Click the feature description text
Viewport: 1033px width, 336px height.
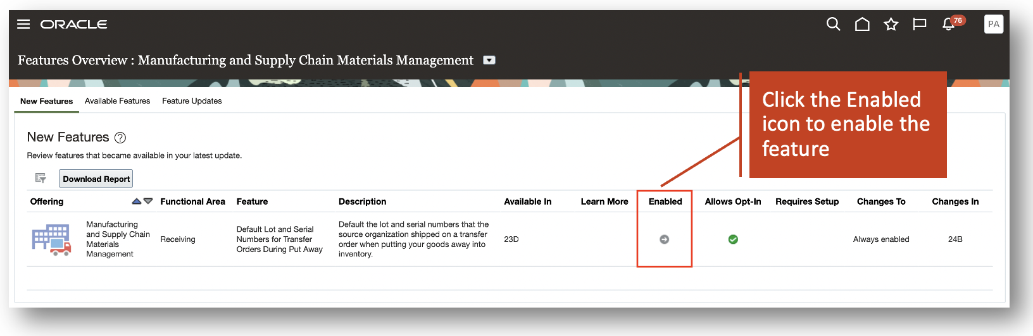pos(413,239)
